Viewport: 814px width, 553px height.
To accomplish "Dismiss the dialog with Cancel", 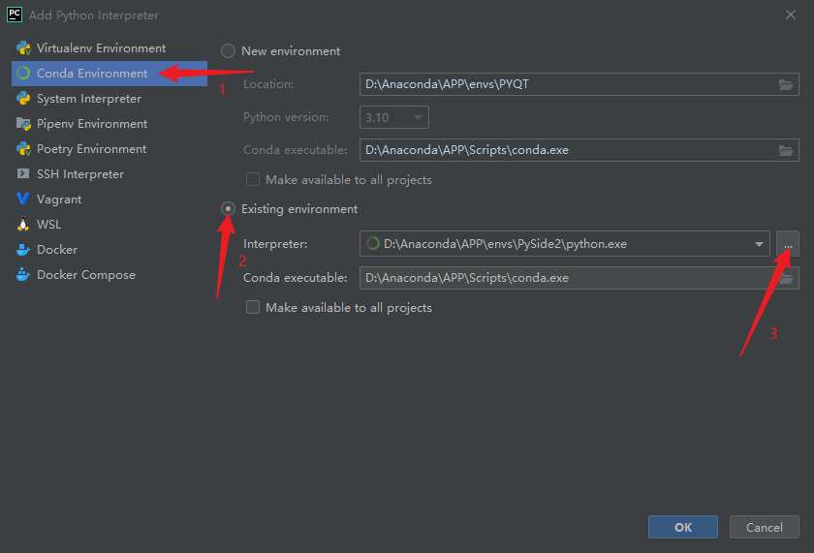I will click(765, 527).
